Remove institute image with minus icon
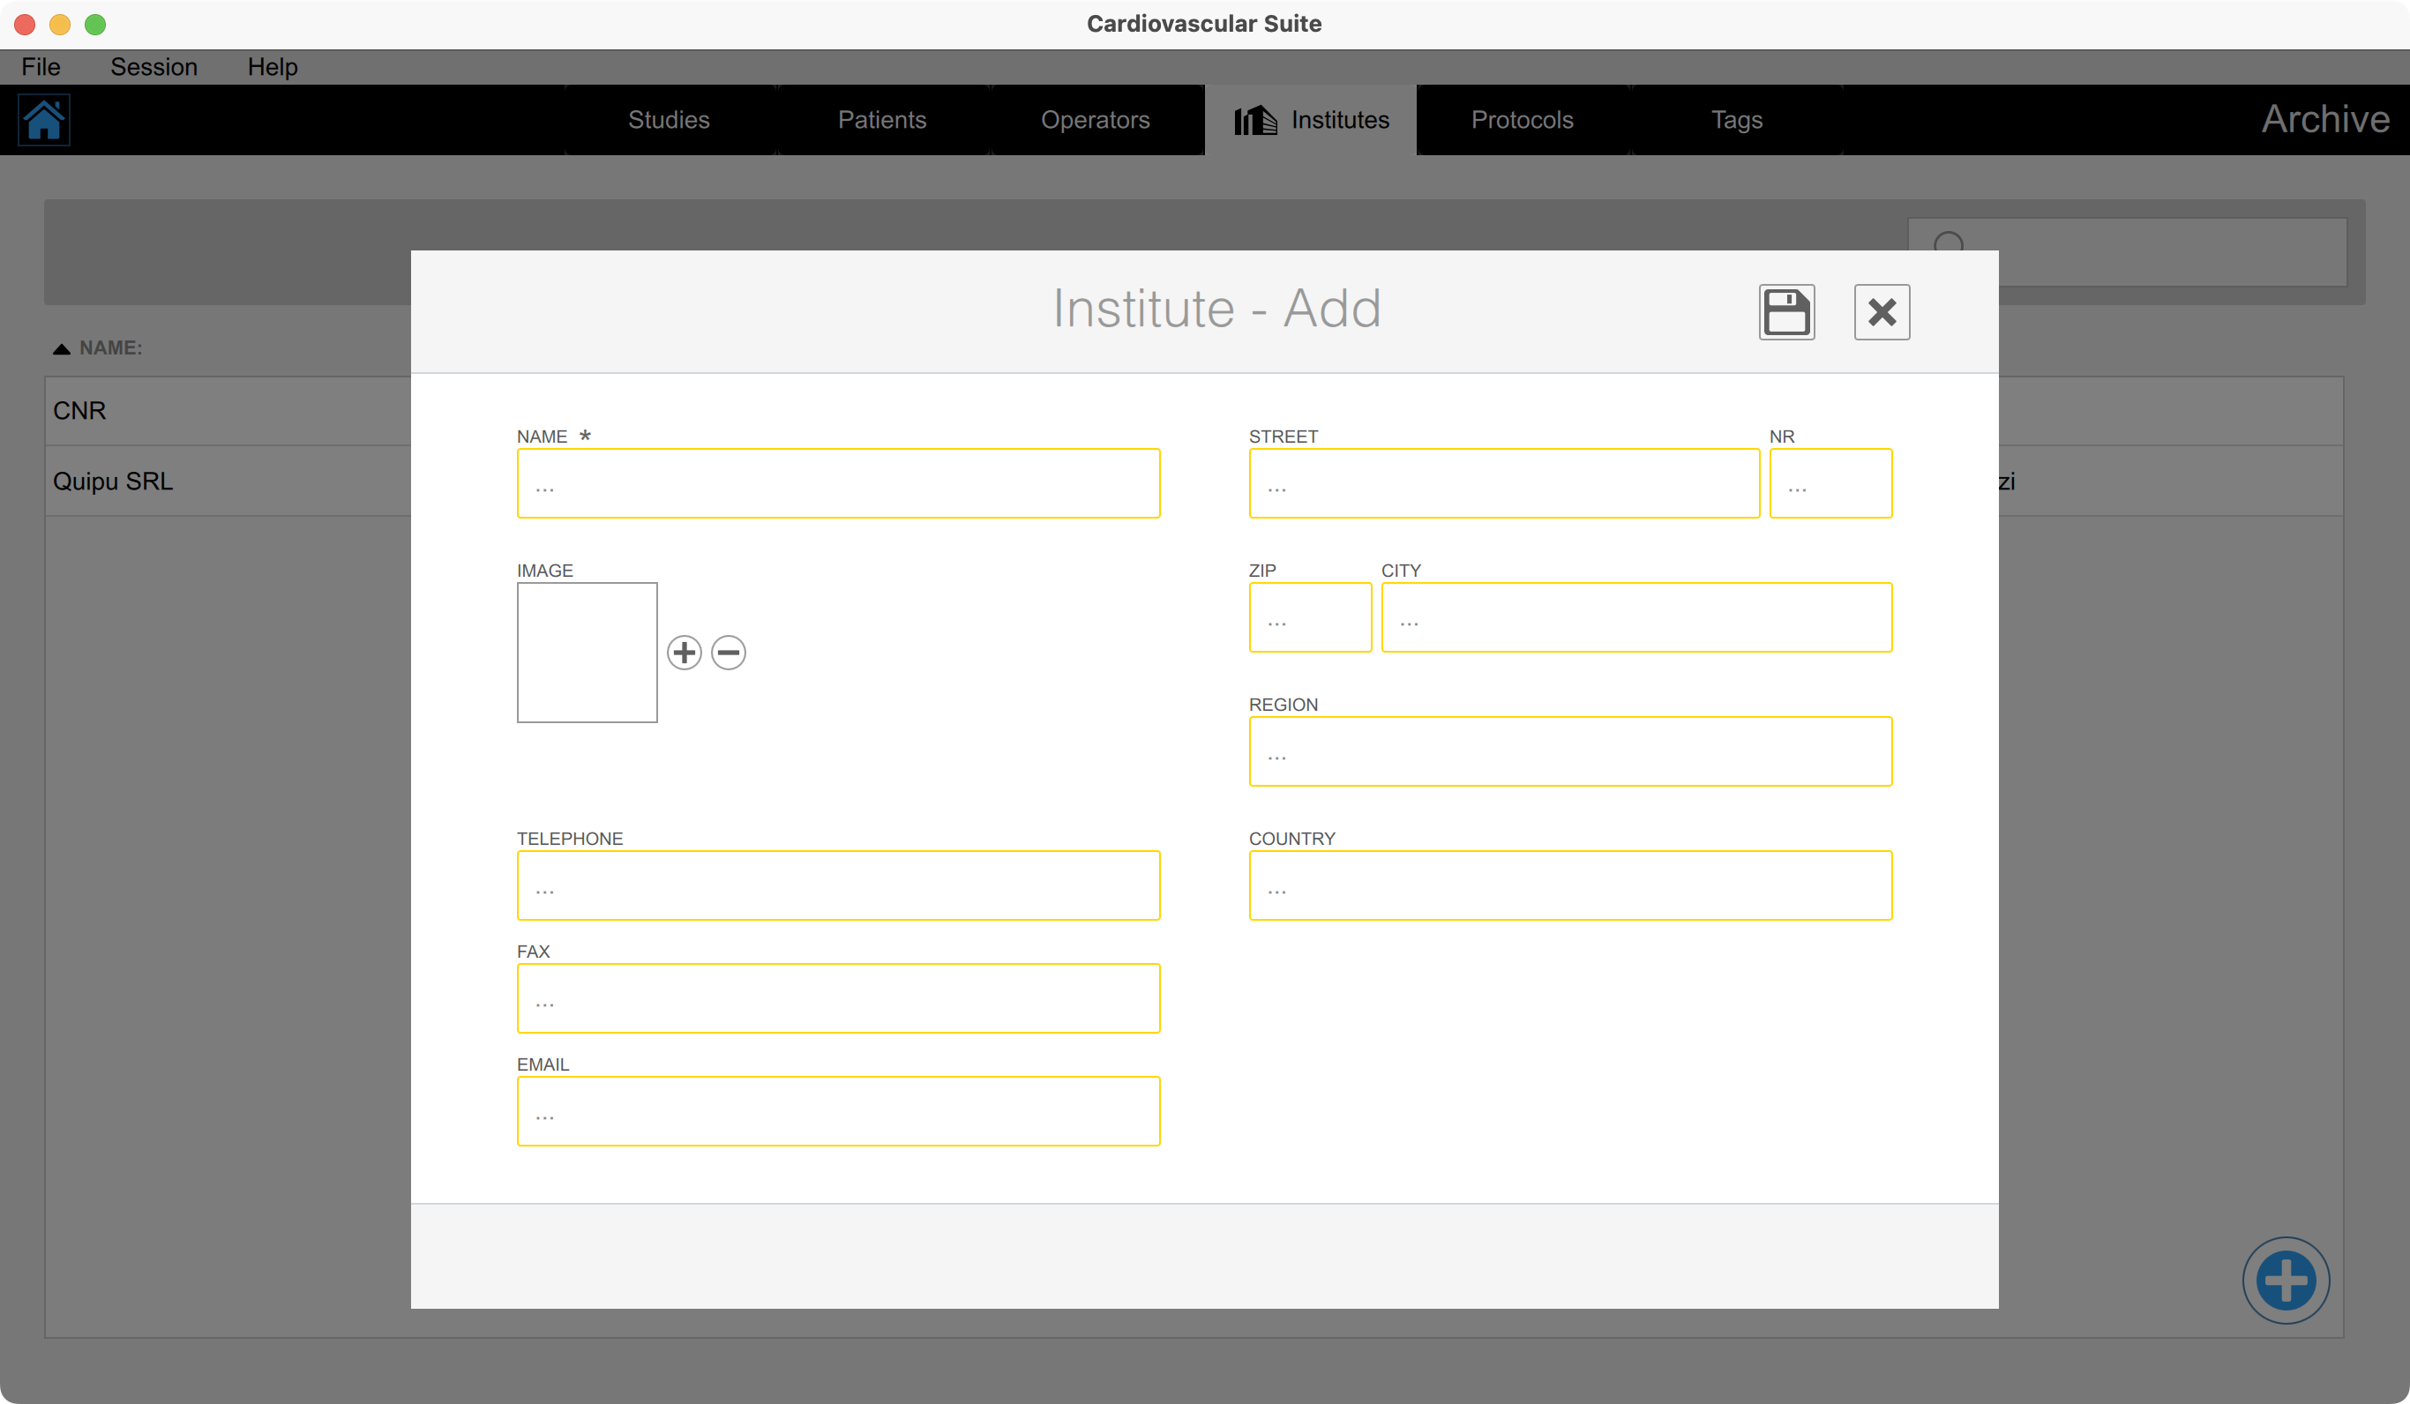The image size is (2410, 1404). [728, 653]
